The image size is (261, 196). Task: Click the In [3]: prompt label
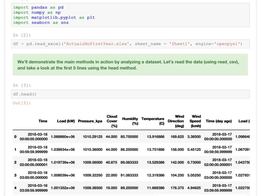[22, 85]
